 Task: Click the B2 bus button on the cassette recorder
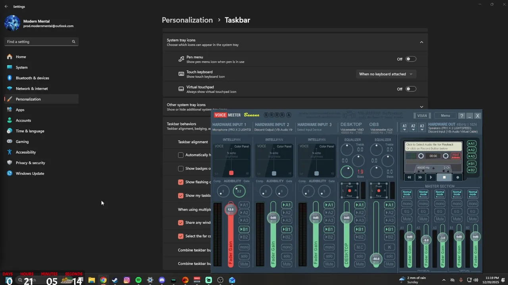(x=471, y=170)
